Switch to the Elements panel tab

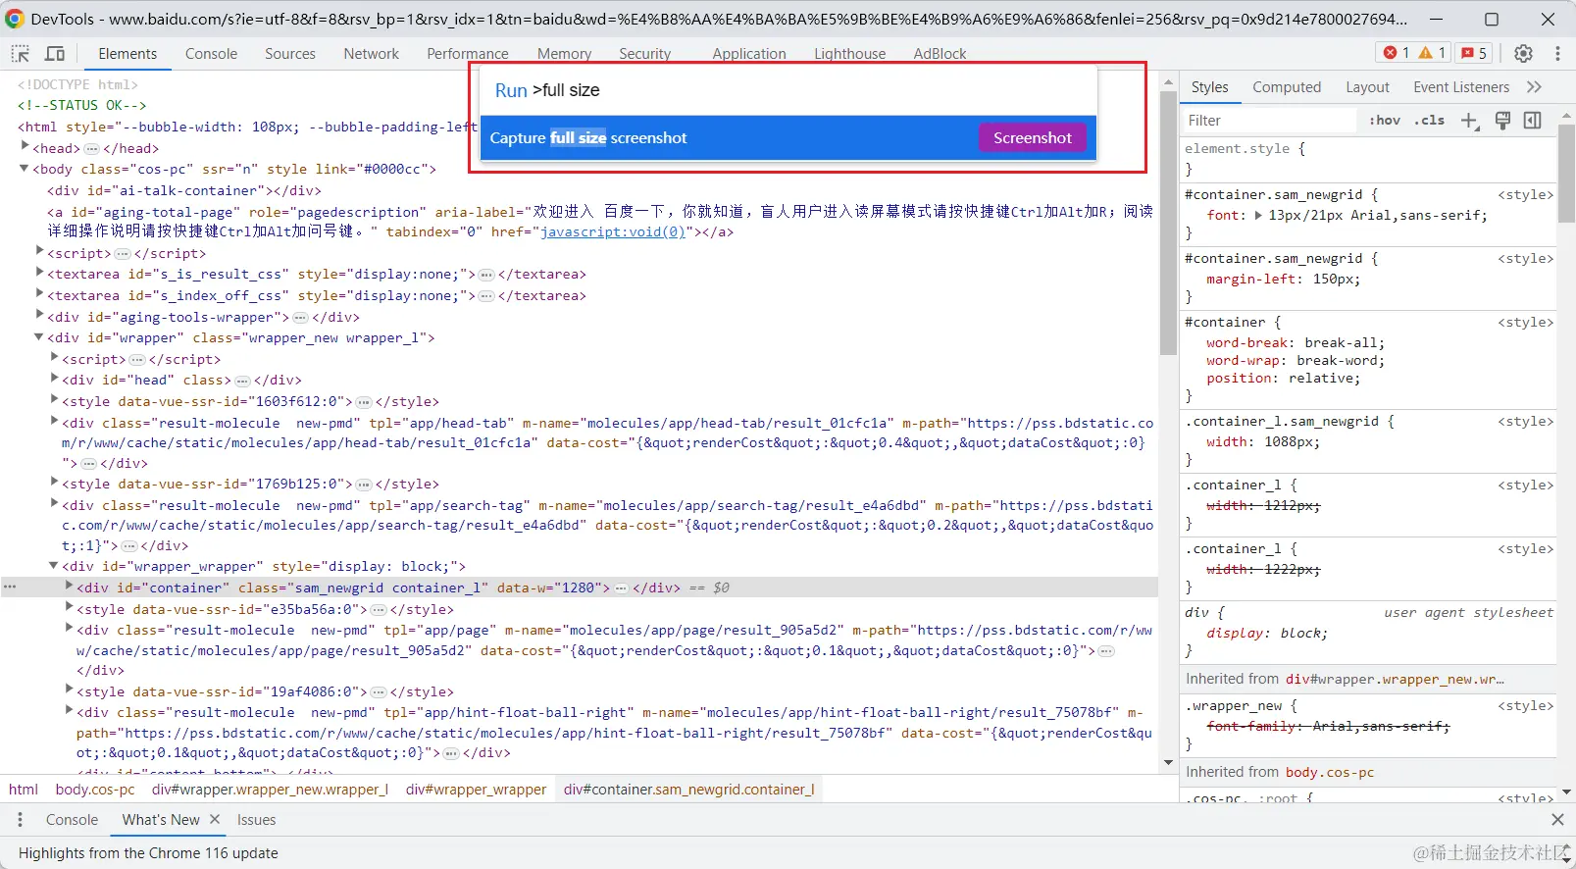(127, 54)
